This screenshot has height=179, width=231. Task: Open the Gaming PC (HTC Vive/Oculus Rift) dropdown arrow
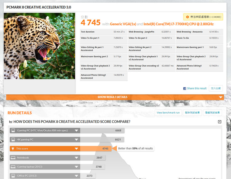76,131
